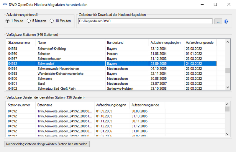This screenshot has width=236, height=152.
Task: Select station row Schwartau,Bad -Groß Parin
Action: pos(112,88)
